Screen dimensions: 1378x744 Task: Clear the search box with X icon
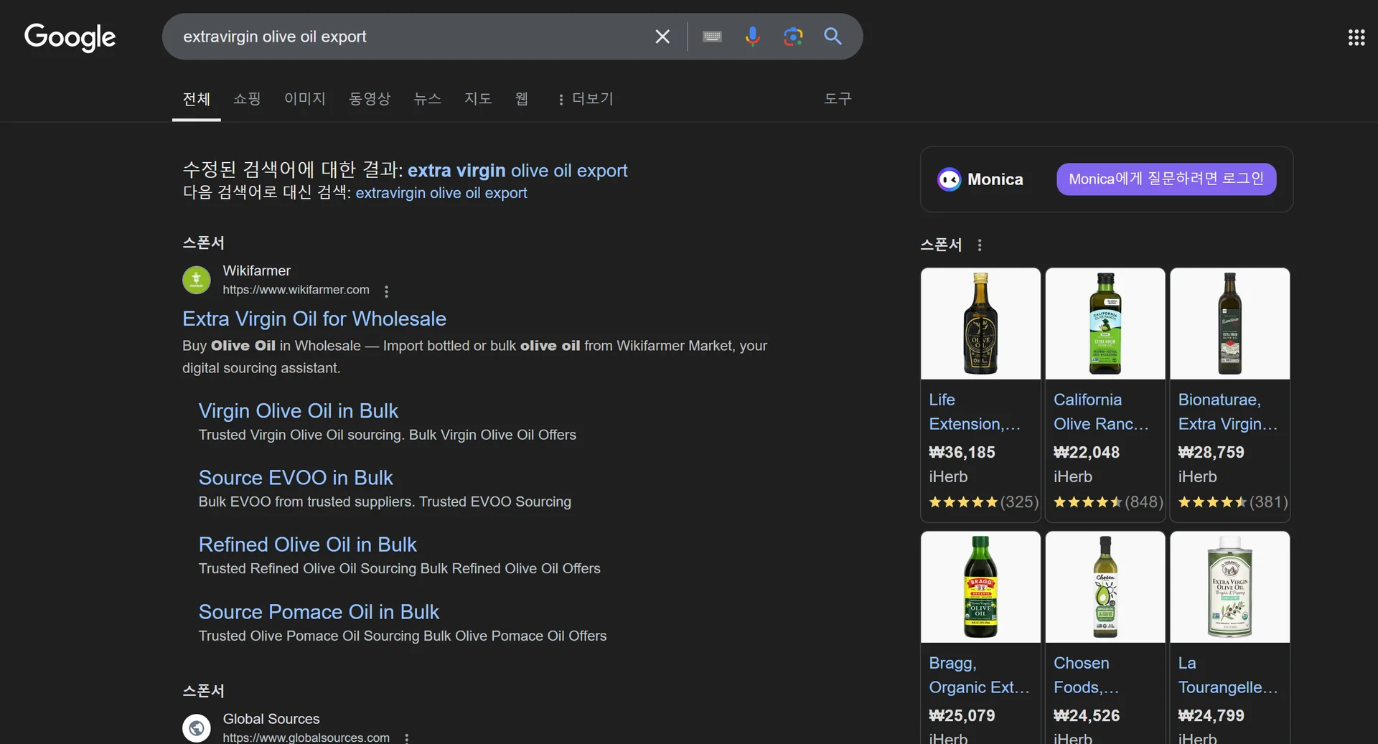662,37
